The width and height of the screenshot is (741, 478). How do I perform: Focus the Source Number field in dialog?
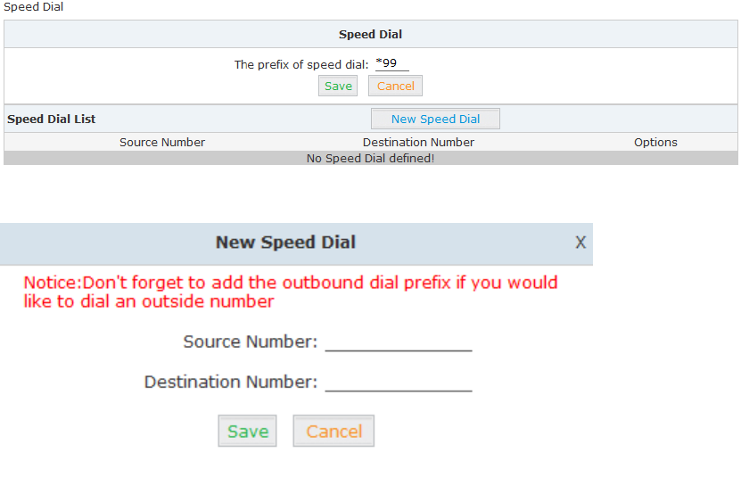398,342
